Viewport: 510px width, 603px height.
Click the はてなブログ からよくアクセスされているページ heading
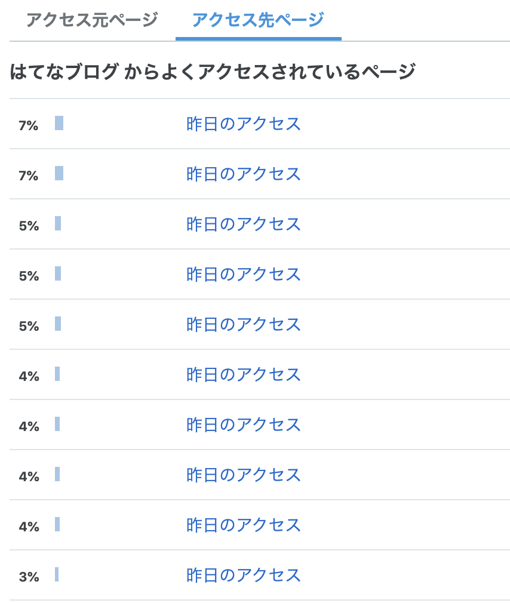[x=213, y=72]
